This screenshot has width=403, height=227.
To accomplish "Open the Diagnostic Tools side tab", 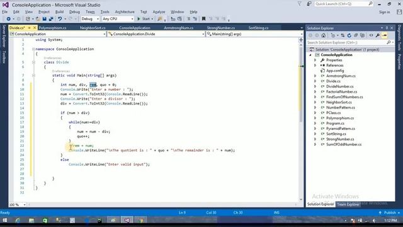I will pyautogui.click(x=399, y=38).
